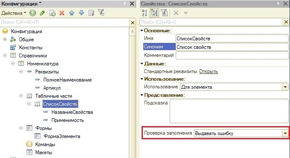Collapse the Основные properties group
The image size is (290, 158).
pos(142,31)
